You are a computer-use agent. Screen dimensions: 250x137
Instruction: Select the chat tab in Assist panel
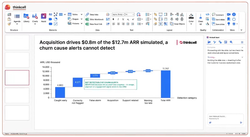coord(209,42)
